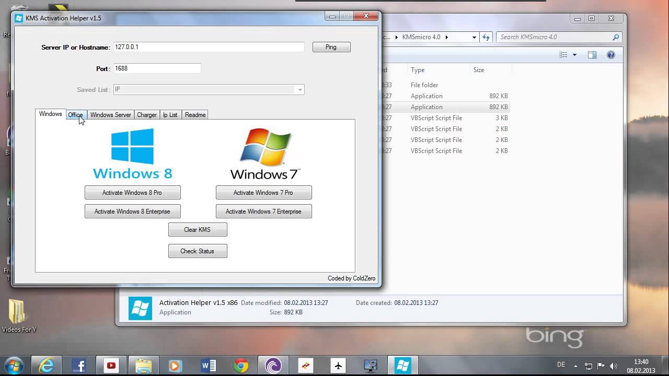
Task: Click the details pane Activation Helper application icon
Action: coord(141,308)
